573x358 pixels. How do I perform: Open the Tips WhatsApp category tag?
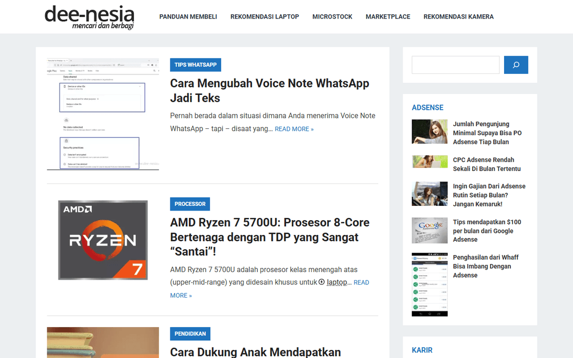pos(195,65)
